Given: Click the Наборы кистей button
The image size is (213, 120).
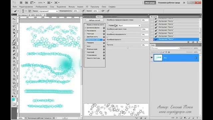Looking at the screenshot, I should 95,20.
